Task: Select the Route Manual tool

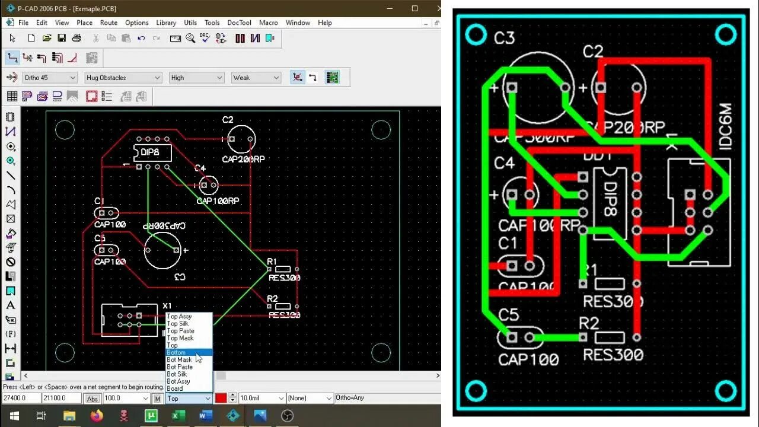Action: [12, 58]
